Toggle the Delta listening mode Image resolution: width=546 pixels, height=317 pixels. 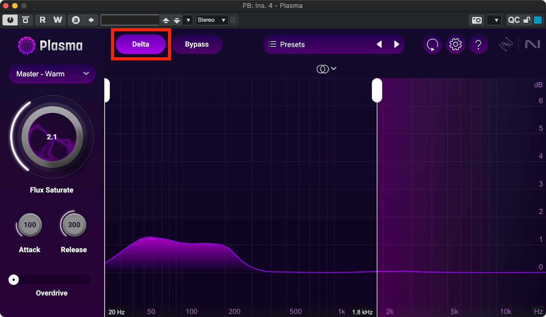tap(141, 44)
